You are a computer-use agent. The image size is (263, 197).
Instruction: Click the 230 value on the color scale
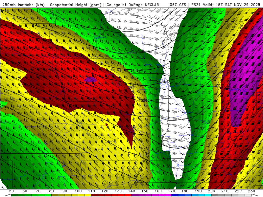[x=251, y=191]
